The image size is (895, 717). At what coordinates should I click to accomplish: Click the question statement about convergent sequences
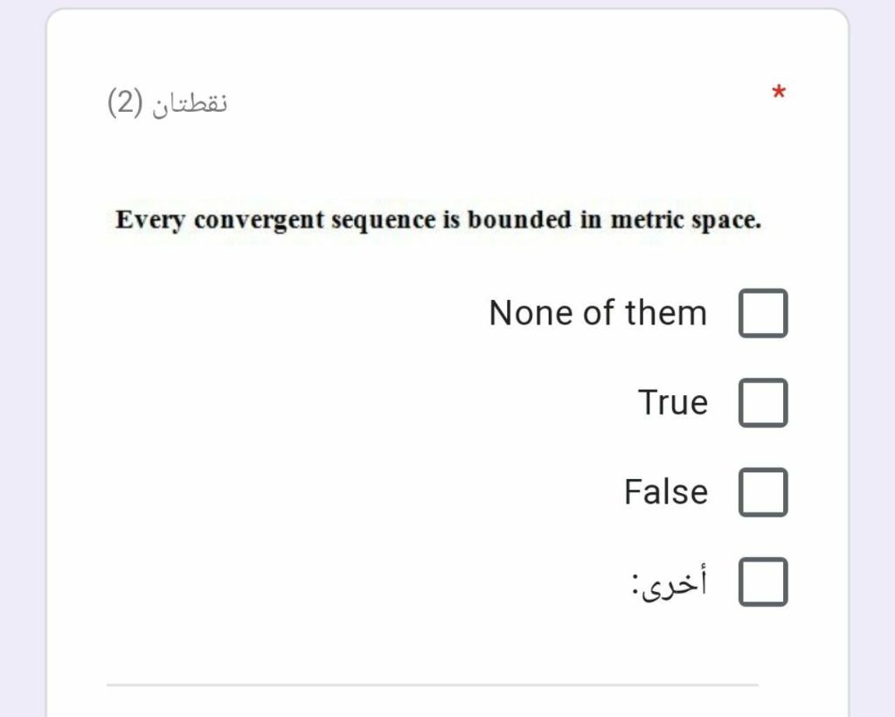click(x=438, y=219)
